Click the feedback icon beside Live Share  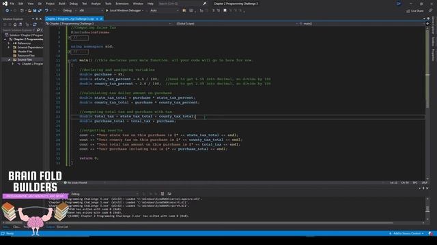coord(430,11)
